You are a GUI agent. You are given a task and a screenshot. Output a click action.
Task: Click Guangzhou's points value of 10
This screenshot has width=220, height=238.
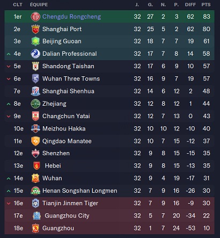coord(207,228)
